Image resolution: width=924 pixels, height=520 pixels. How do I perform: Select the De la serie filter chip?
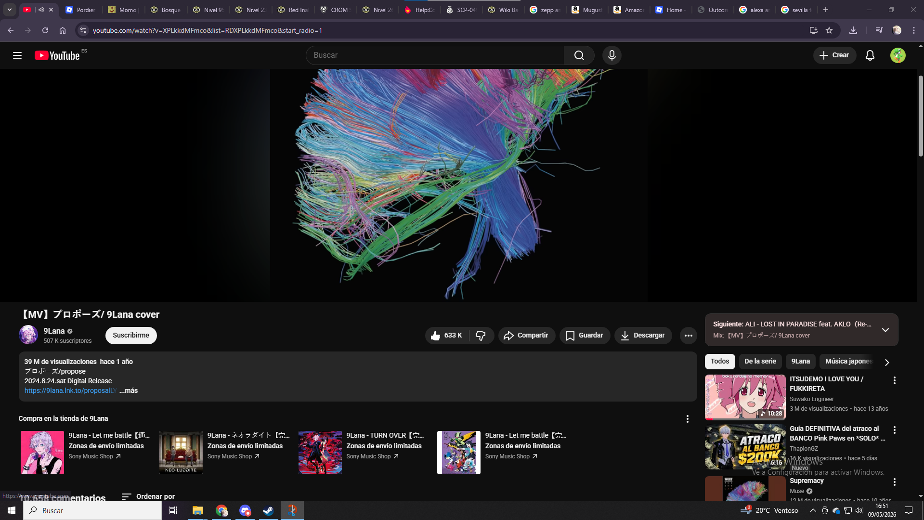tap(760, 362)
